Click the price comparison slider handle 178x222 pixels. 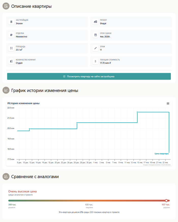[x=166, y=201]
